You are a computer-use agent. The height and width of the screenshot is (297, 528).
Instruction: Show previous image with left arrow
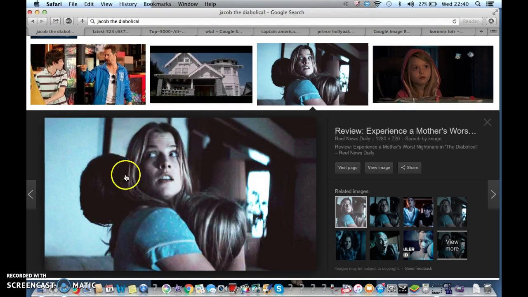pyautogui.click(x=31, y=194)
